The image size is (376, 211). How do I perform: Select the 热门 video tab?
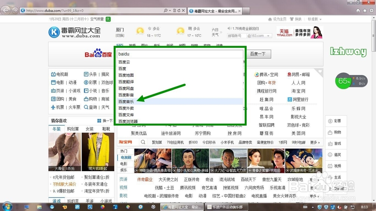pos(124,151)
